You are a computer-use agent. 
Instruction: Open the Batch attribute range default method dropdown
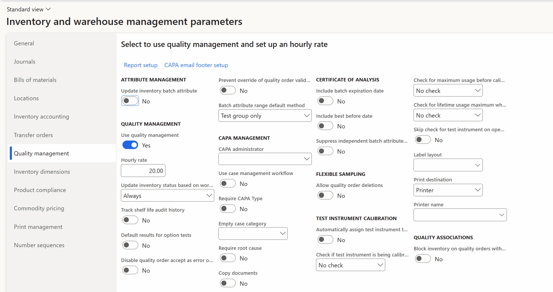265,115
